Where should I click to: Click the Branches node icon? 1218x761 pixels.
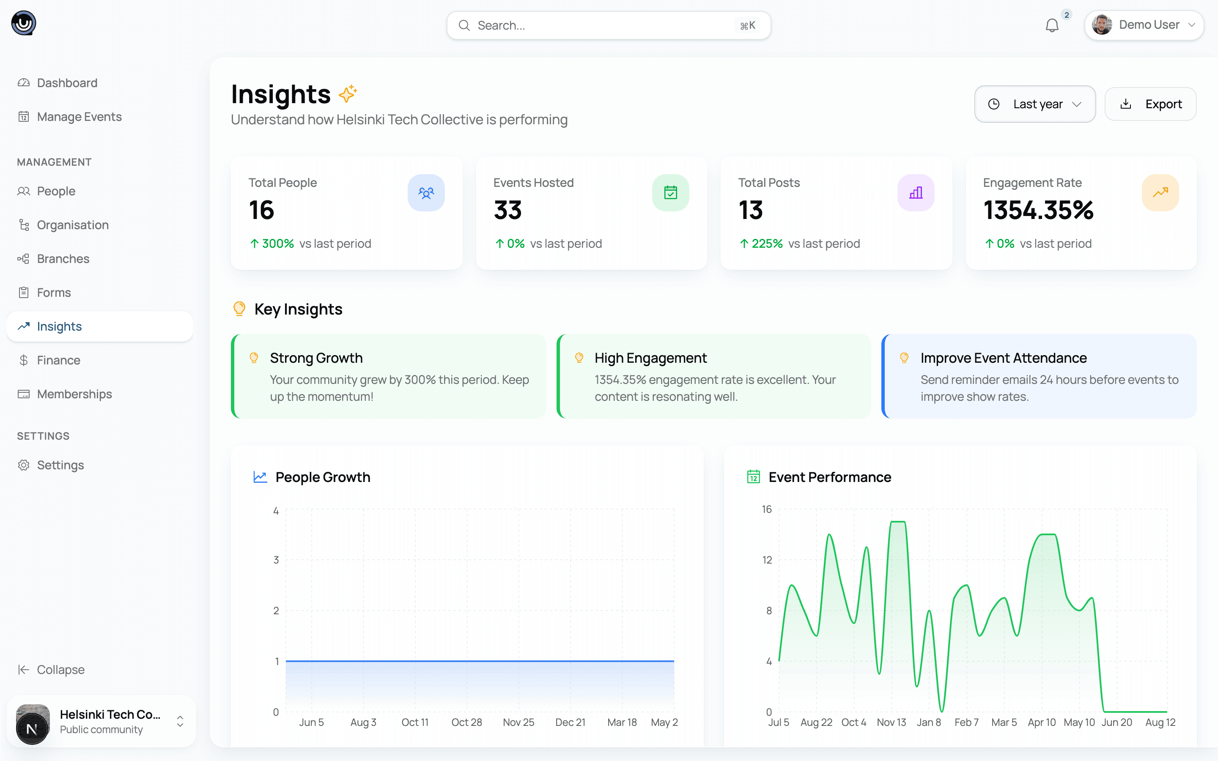(x=24, y=258)
